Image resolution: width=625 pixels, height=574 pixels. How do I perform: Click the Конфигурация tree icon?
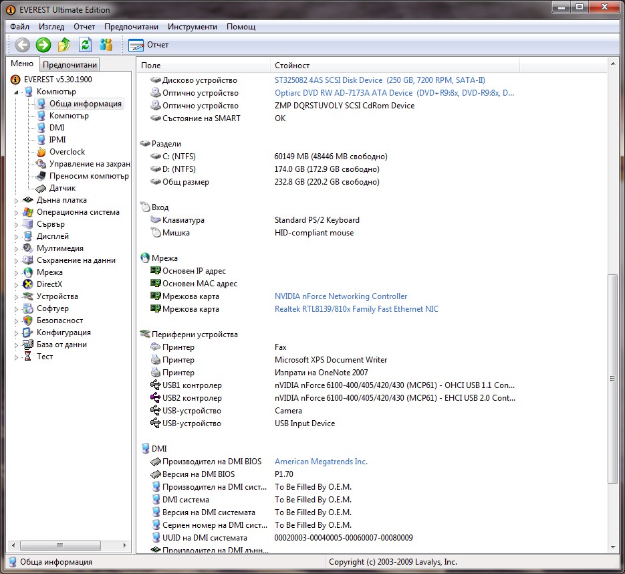[x=28, y=332]
